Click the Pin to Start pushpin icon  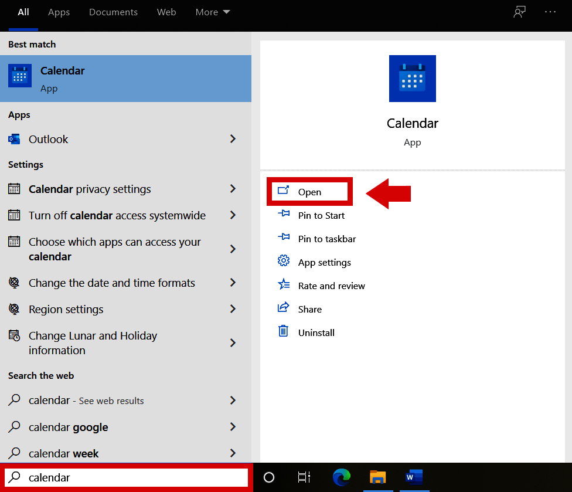[x=284, y=215]
